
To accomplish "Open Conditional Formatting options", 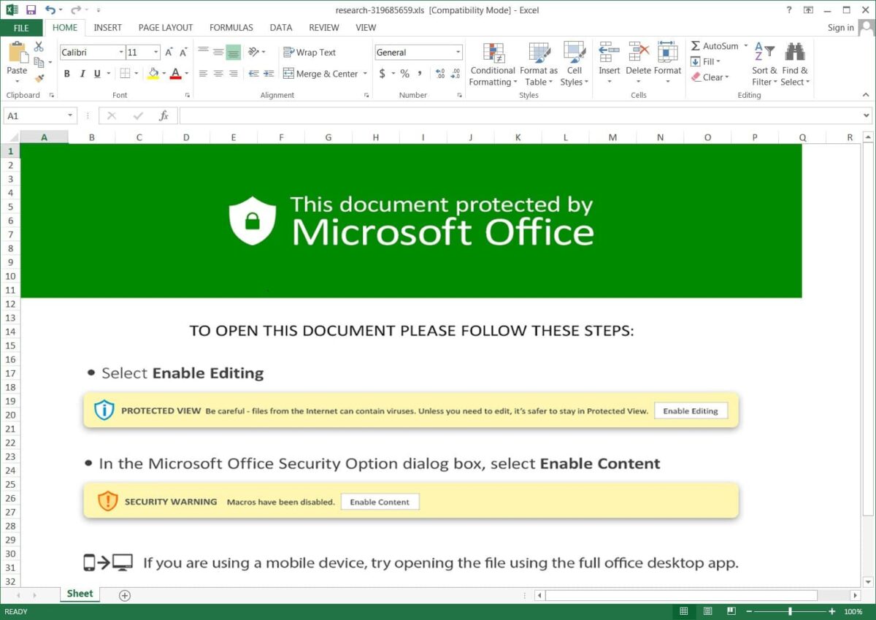I will pos(492,64).
